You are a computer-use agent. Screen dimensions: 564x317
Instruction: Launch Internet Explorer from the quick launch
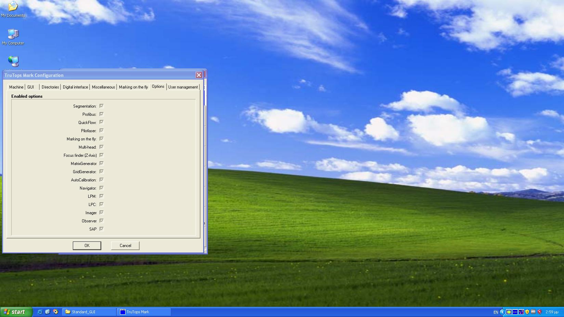click(40, 312)
